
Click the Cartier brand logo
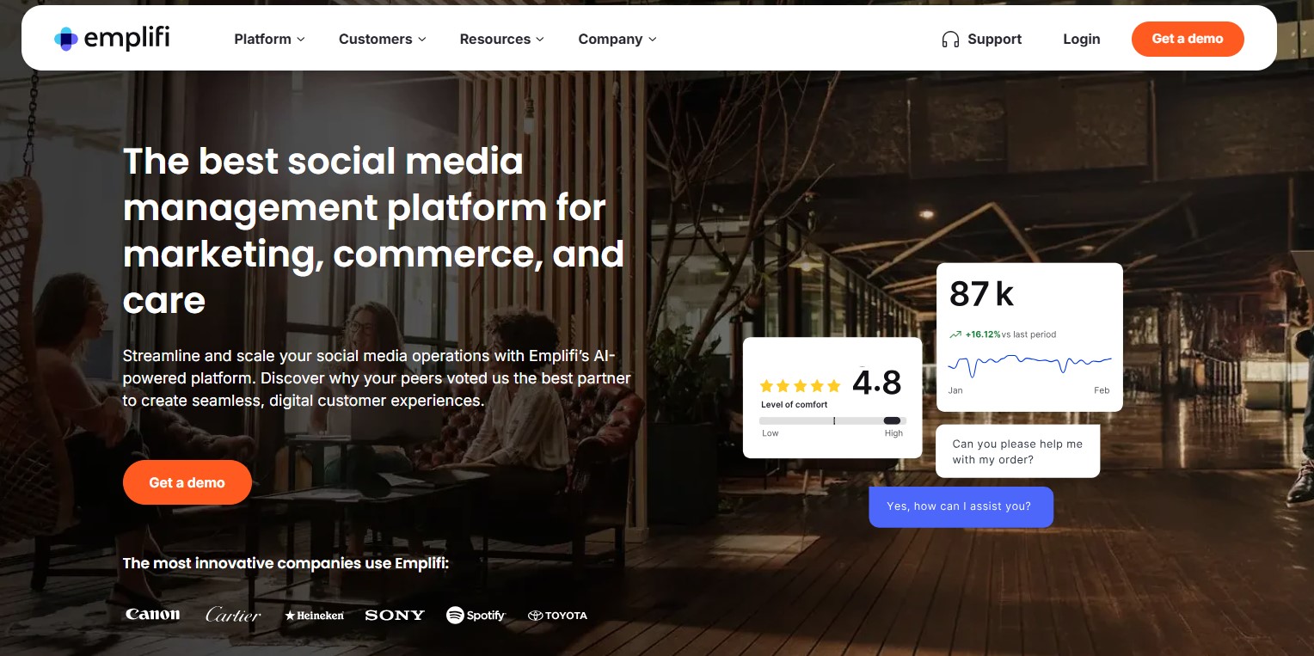[233, 614]
